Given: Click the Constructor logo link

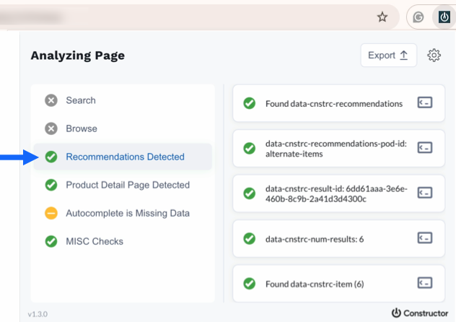Looking at the screenshot, I should click(420, 313).
